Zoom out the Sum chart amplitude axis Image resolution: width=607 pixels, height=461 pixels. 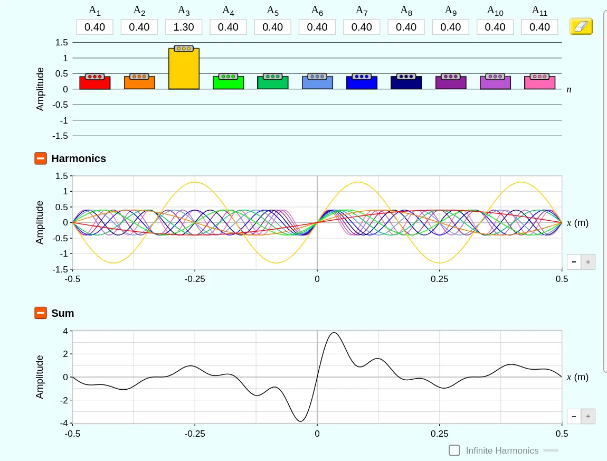pyautogui.click(x=574, y=417)
